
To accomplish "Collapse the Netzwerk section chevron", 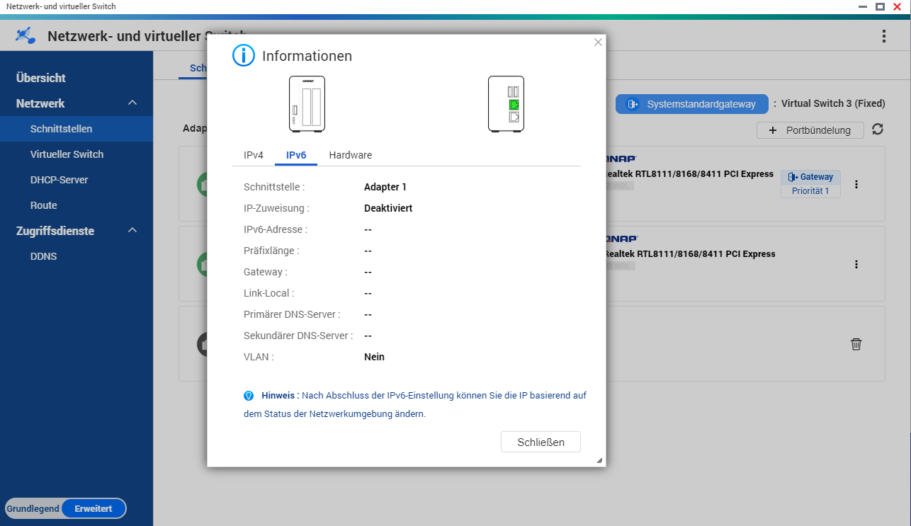I will coord(132,103).
